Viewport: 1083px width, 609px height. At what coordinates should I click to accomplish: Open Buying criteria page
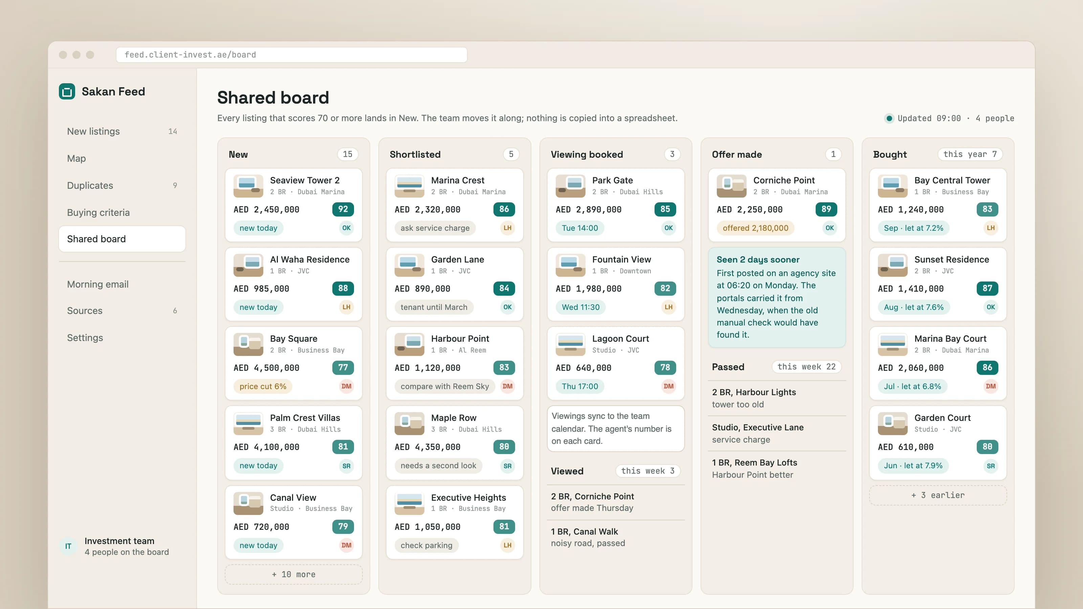tap(122, 212)
